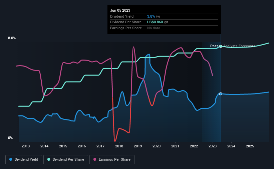Click the 8.0% y-axis label
The width and height of the screenshot is (274, 169).
point(12,38)
